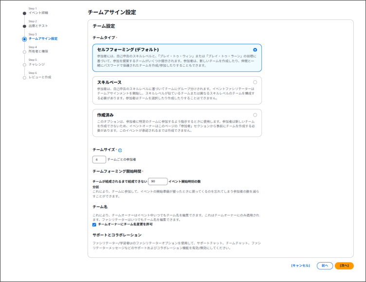
Task: Click the Step 1 circle marker
Action: pos(24,13)
